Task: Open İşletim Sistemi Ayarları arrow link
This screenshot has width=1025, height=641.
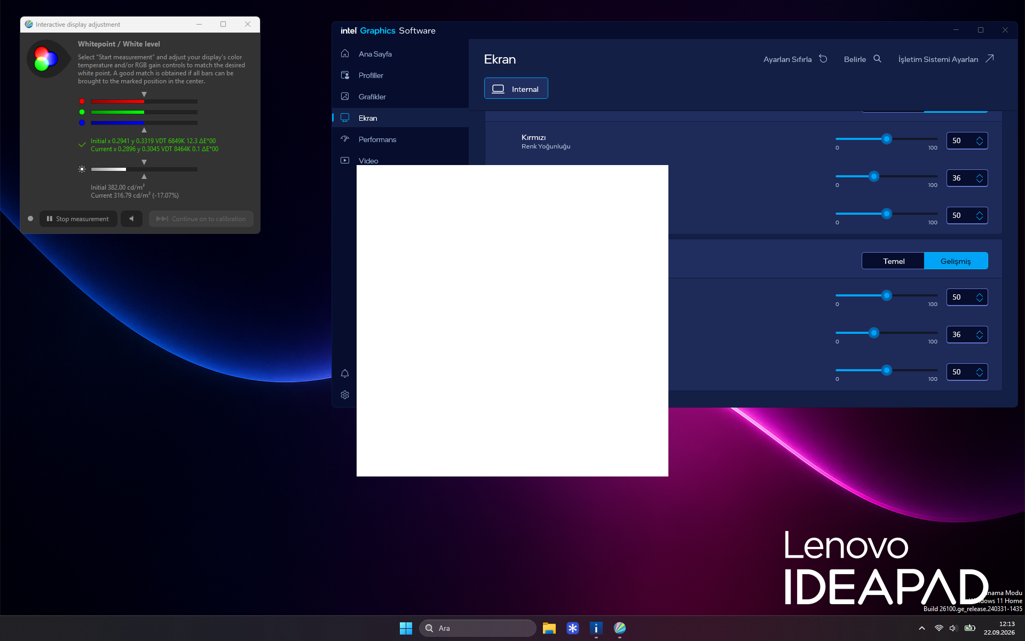Action: tap(989, 59)
